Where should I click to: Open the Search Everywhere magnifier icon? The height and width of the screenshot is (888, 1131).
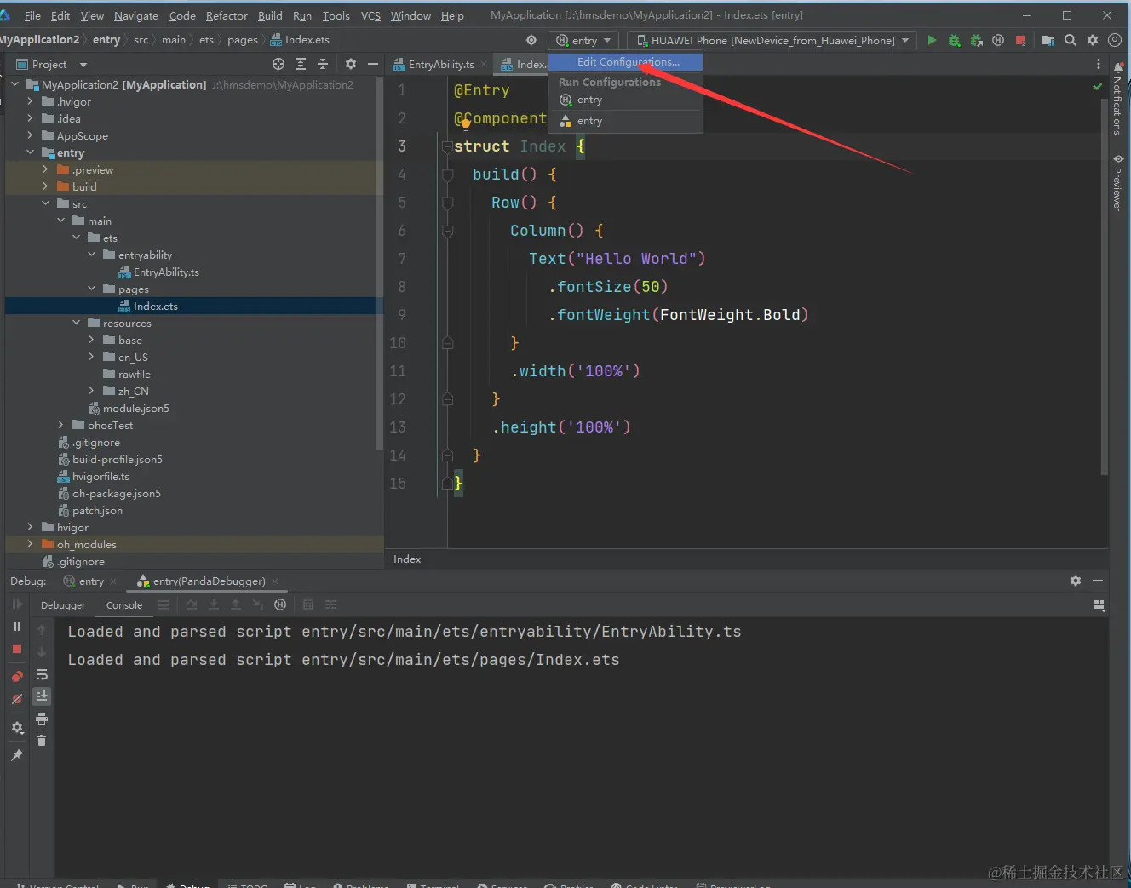[1071, 40]
